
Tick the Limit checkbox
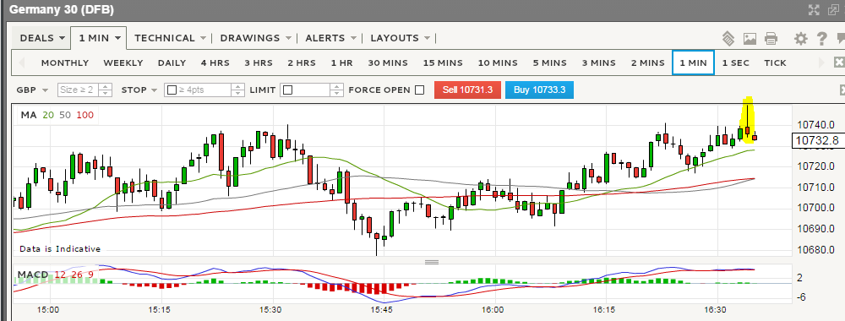tap(288, 90)
